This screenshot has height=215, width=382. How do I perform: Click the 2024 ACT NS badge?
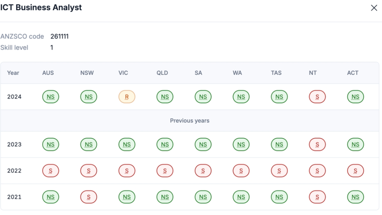click(x=355, y=97)
